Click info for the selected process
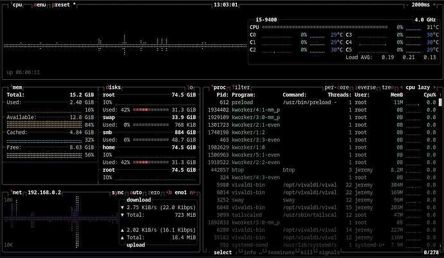444x258 pixels. click(x=250, y=252)
